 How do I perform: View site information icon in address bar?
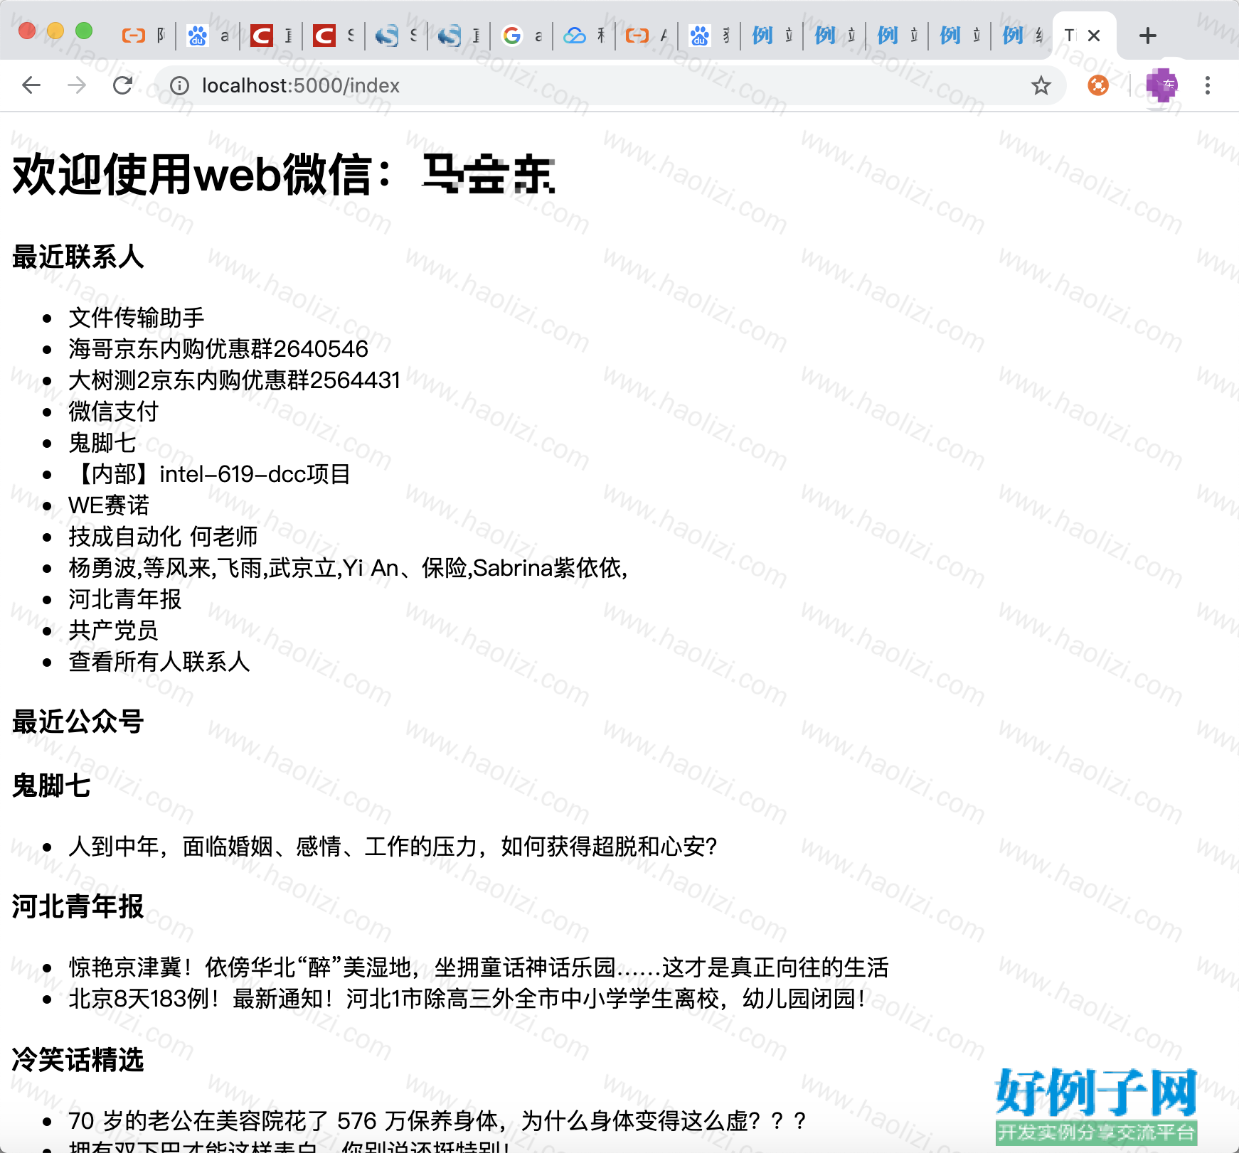pyautogui.click(x=179, y=86)
